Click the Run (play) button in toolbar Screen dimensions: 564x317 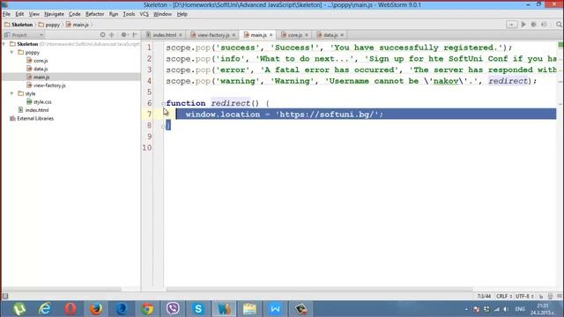523,25
